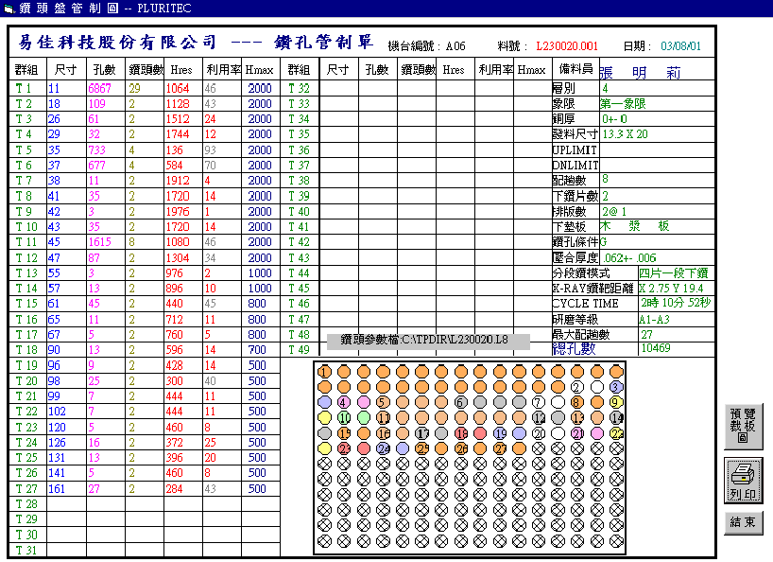Select hole count 6867 in row T 1

tap(99, 88)
